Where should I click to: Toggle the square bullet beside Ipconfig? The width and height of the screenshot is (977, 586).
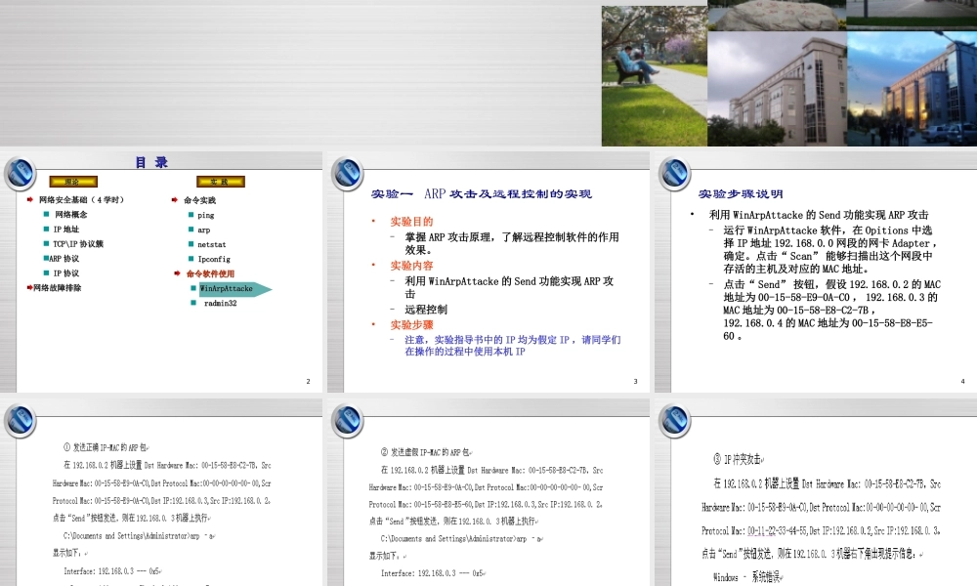click(x=193, y=259)
